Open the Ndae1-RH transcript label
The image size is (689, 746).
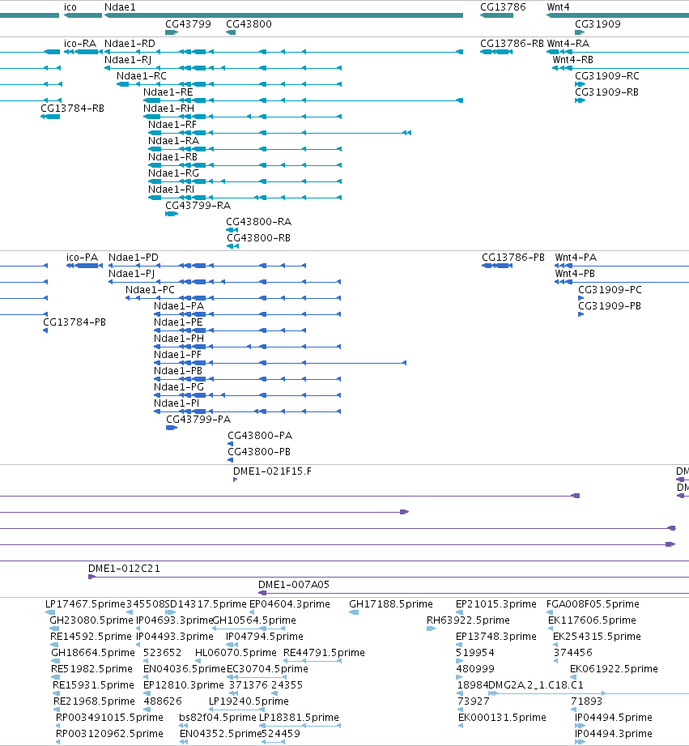click(x=168, y=108)
